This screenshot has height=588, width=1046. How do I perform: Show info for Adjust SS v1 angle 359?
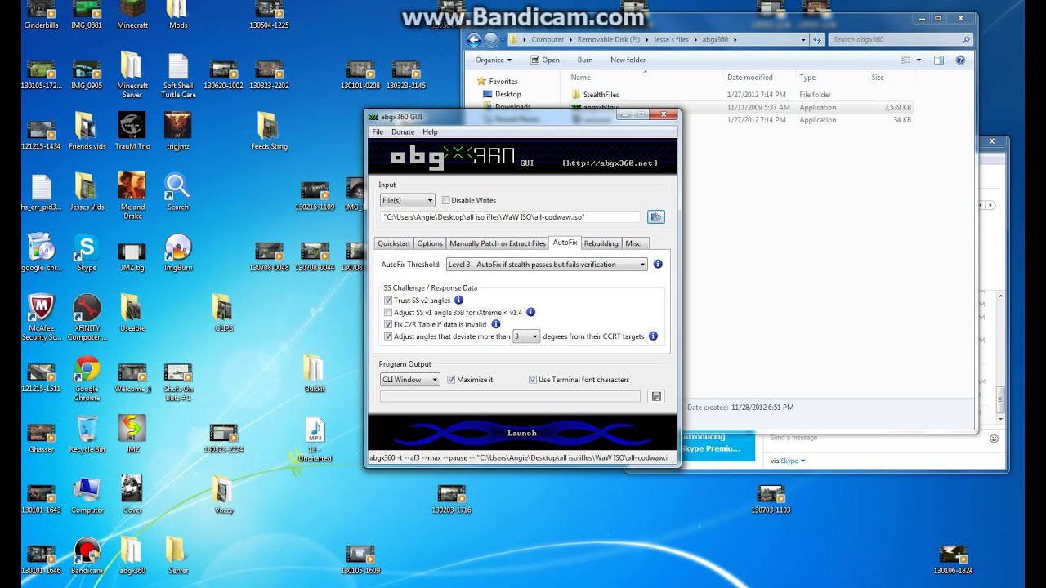coord(530,312)
